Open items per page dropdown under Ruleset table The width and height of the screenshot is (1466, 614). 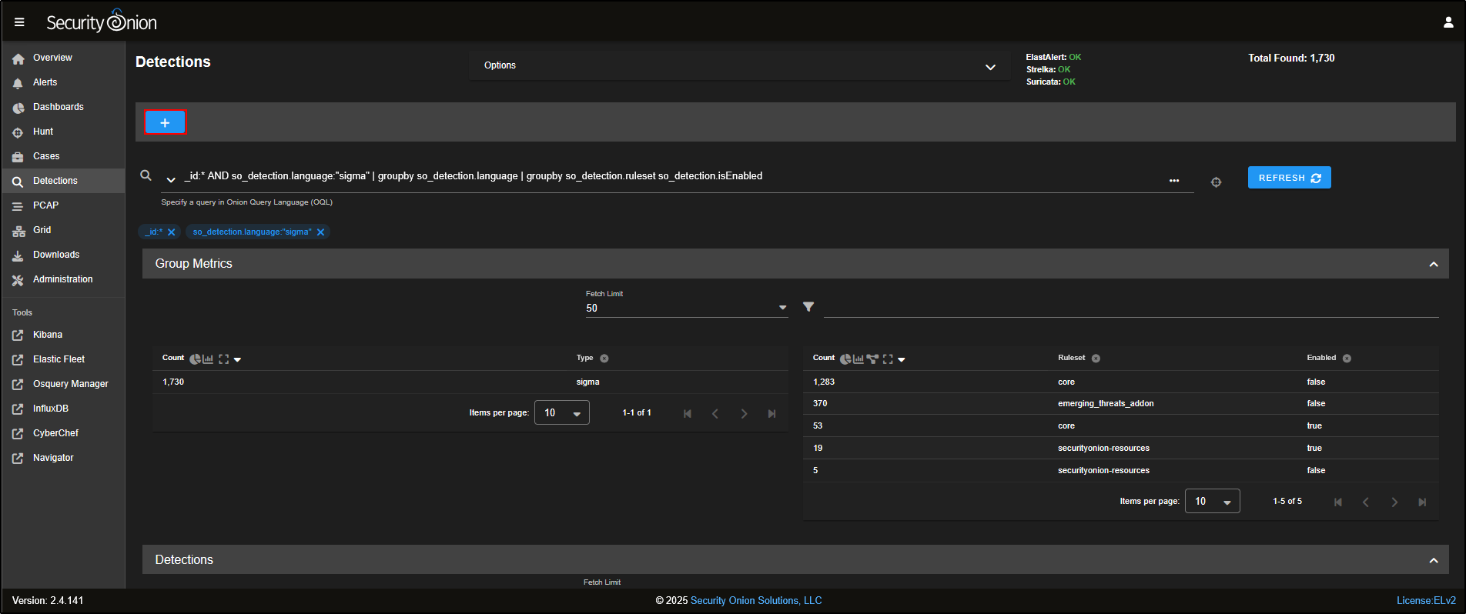click(1212, 502)
